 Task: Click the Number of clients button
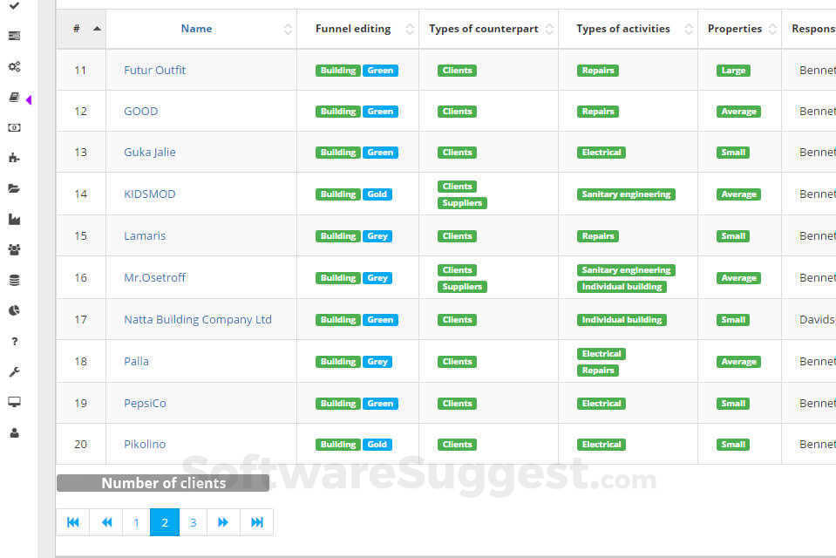click(x=163, y=483)
